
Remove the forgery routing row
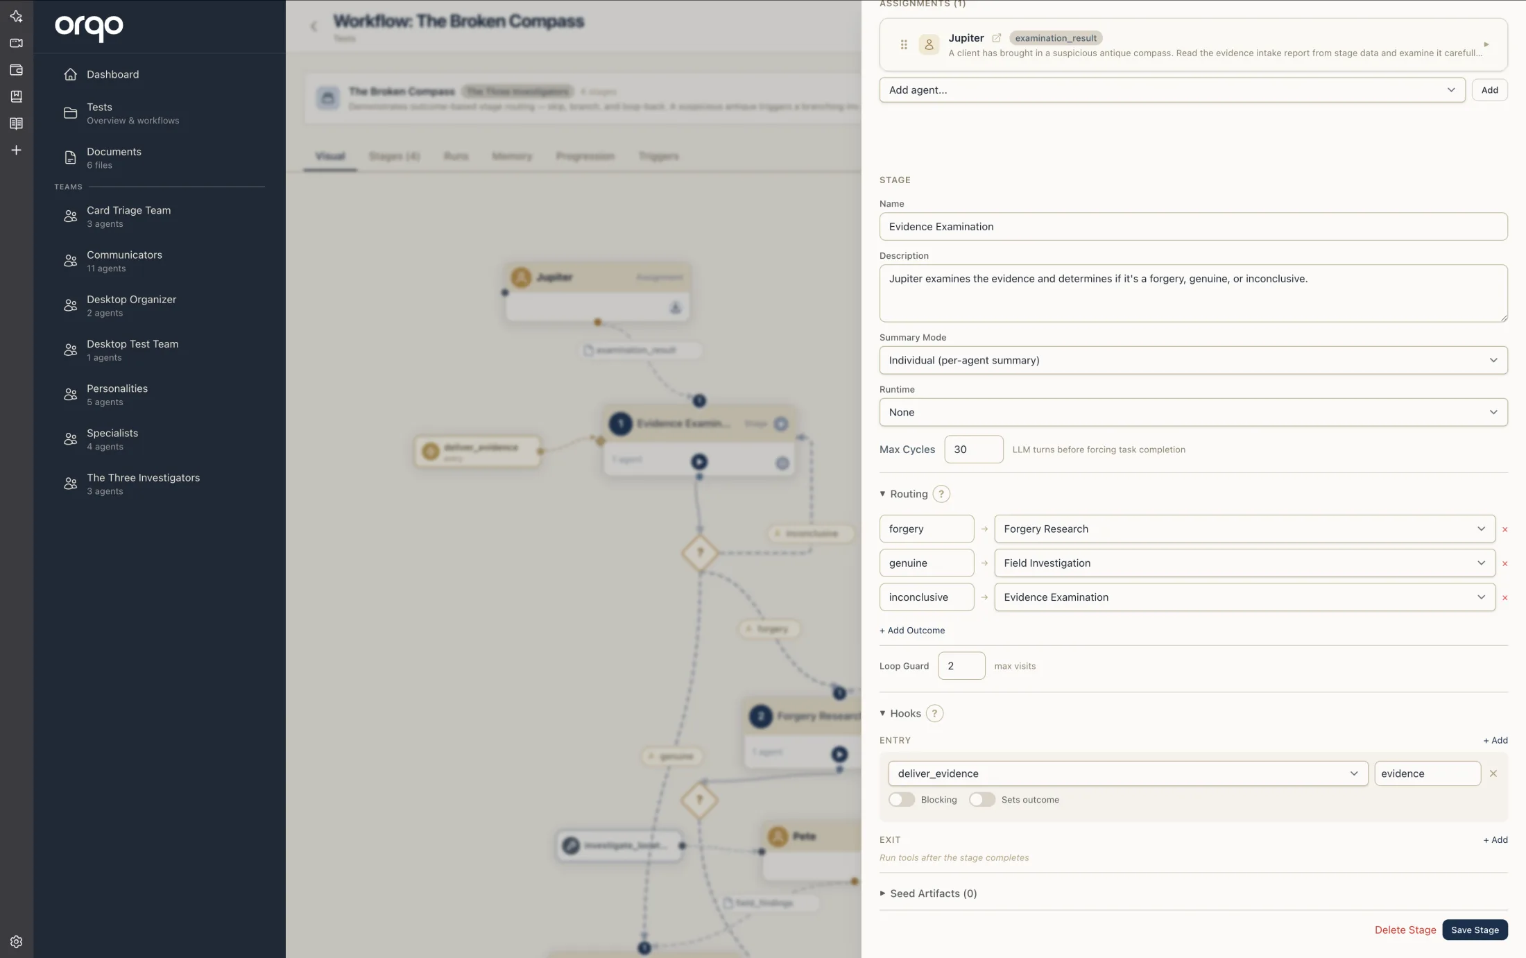pos(1504,529)
